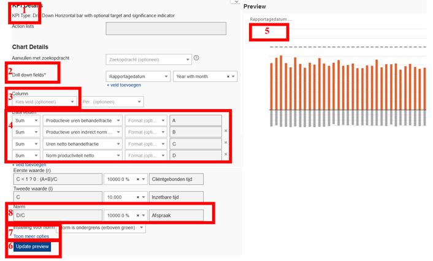Open the Zoekopdracht (optioneel) dropdown
The image size is (433, 261).
click(x=148, y=59)
